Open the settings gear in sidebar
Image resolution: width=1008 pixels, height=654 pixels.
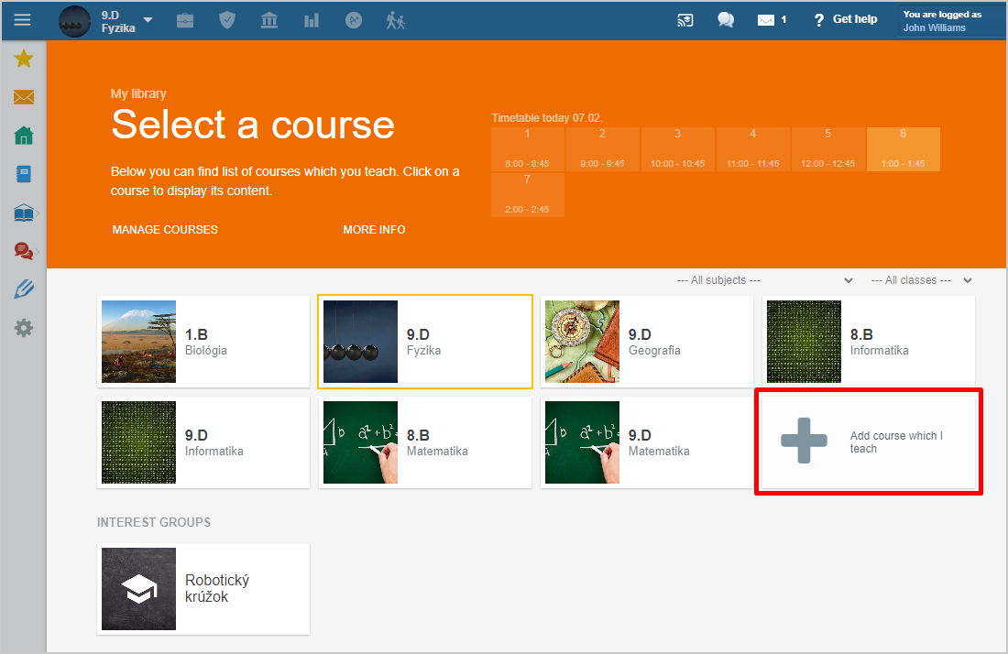tap(24, 327)
